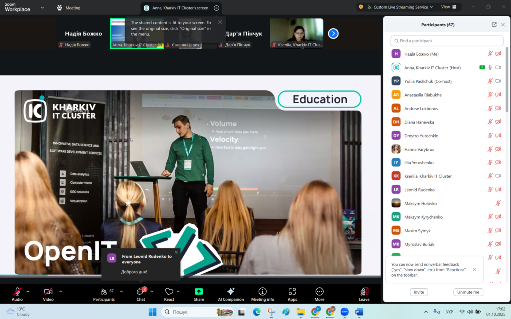
Task: Open the AI Companion tool
Action: (x=231, y=292)
